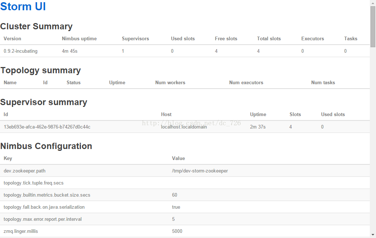The height and width of the screenshot is (238, 376).
Task: Click the Total slots column header
Action: click(269, 38)
